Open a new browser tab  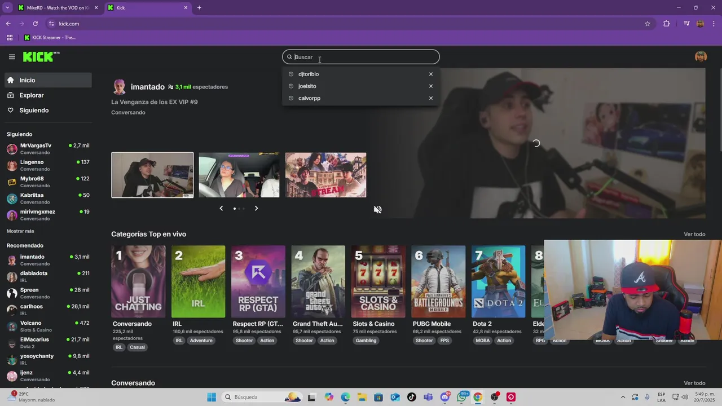click(x=199, y=8)
